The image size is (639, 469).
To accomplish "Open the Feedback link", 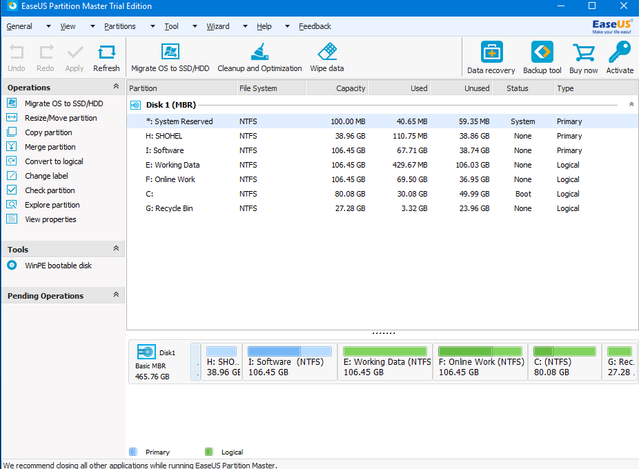I will pyautogui.click(x=315, y=26).
